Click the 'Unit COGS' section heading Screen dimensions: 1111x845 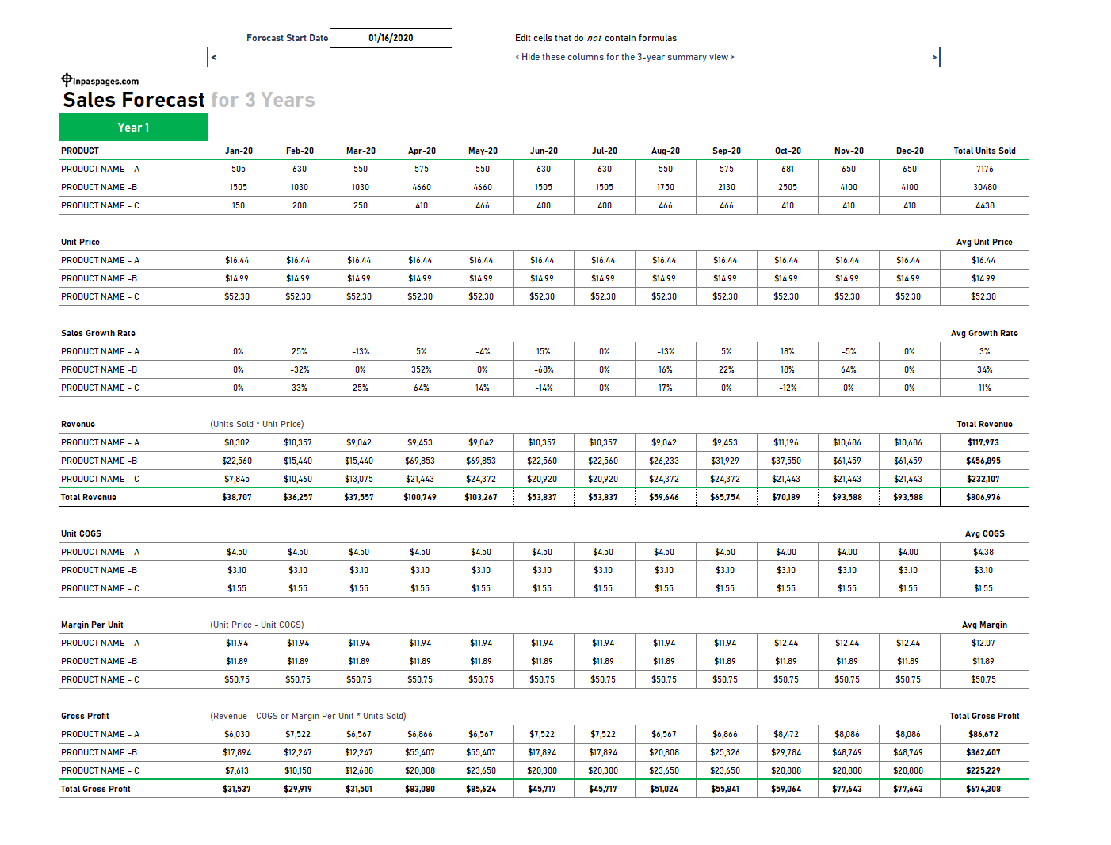[x=81, y=533]
